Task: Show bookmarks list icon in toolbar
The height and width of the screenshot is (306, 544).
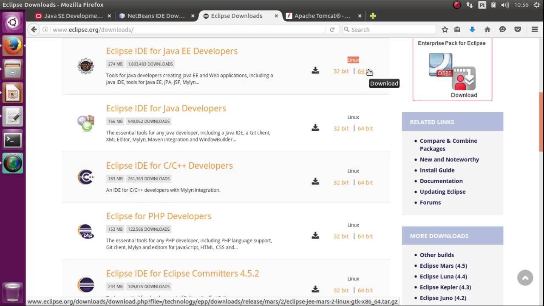Action: [457, 29]
